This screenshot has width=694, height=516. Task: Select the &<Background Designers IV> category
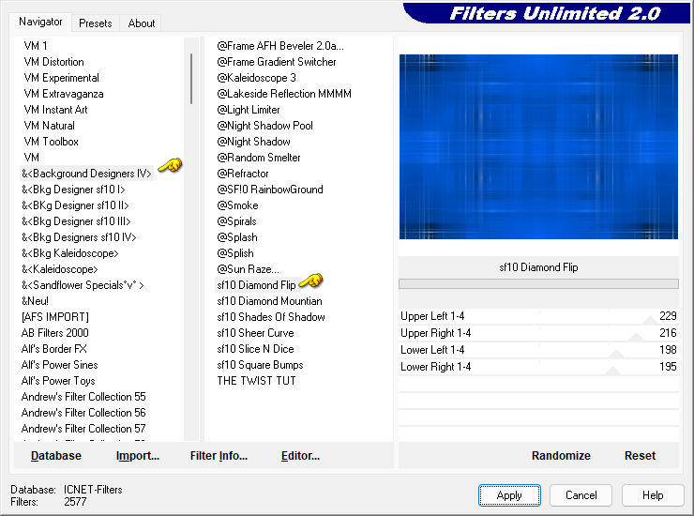(86, 174)
